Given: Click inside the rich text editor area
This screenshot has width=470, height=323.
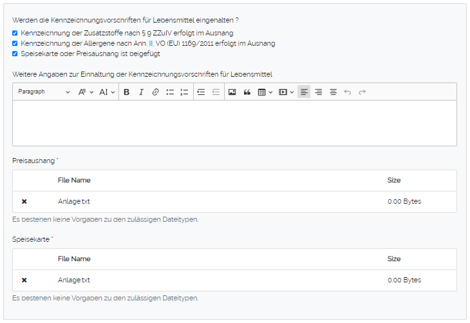Looking at the screenshot, I should click(x=234, y=122).
